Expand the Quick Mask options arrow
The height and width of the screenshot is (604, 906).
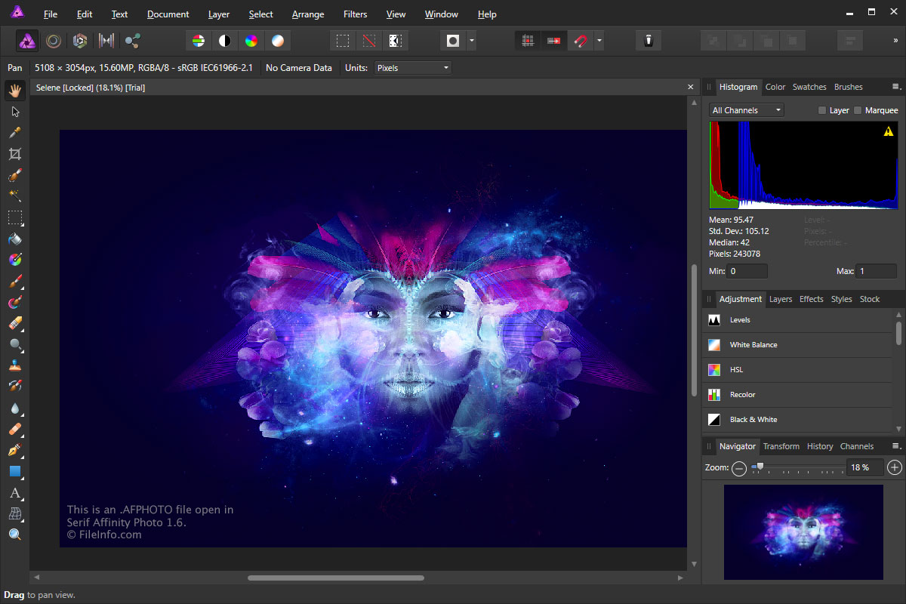tap(472, 41)
